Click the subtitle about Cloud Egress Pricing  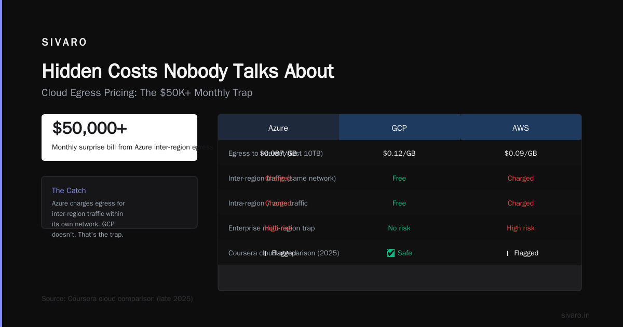(x=147, y=93)
